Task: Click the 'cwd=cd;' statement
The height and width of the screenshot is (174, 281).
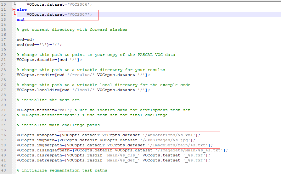Action: (x=25, y=40)
